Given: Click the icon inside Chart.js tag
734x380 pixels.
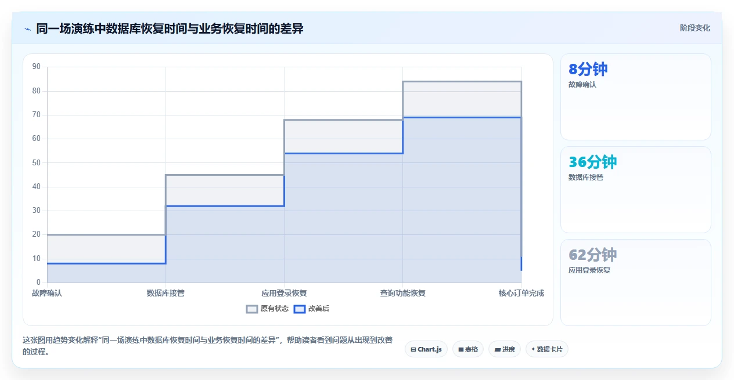Looking at the screenshot, I should pyautogui.click(x=413, y=349).
